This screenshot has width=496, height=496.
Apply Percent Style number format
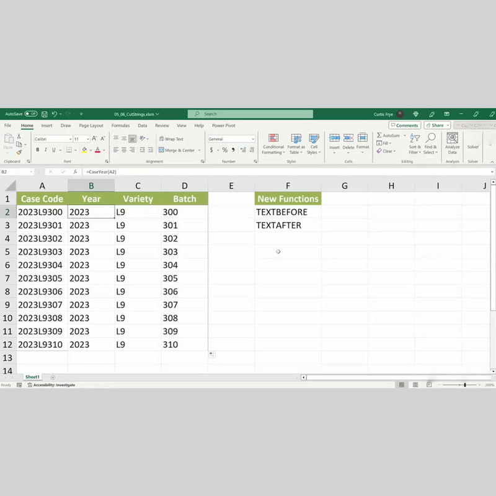[x=224, y=150]
